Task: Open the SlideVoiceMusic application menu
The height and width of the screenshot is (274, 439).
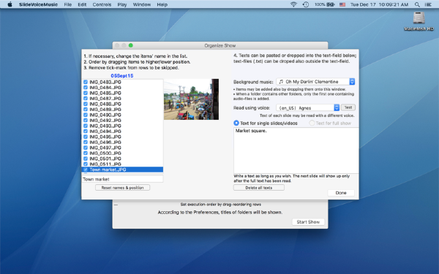Action: 38,4
